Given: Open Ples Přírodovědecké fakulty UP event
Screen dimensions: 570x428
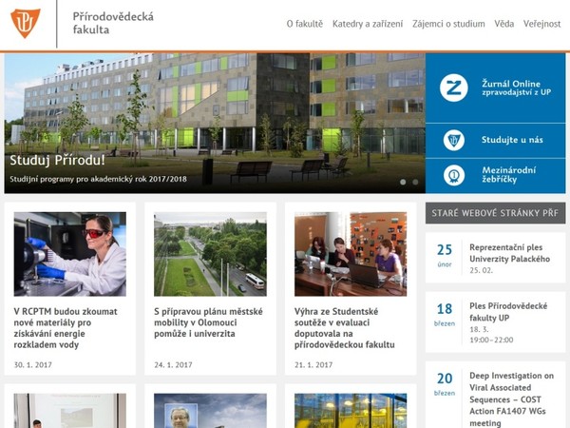Looking at the screenshot, I should click(508, 312).
